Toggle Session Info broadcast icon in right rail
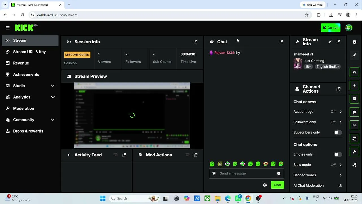Image resolution: width=362 pixels, height=204 pixels. (354, 125)
